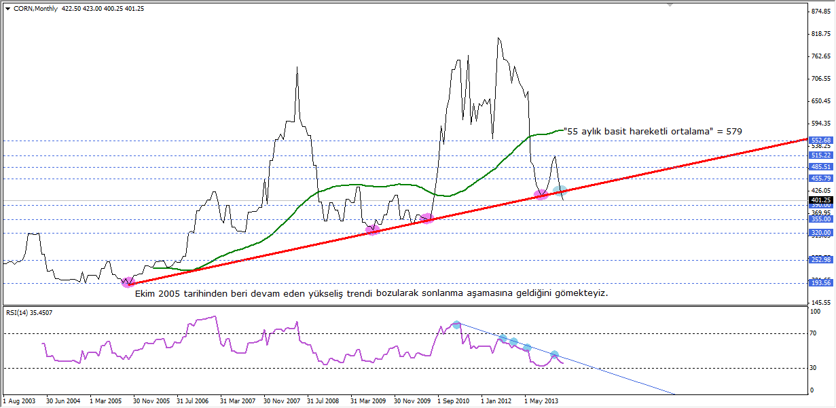Click the 552.68 price level label

click(821, 141)
